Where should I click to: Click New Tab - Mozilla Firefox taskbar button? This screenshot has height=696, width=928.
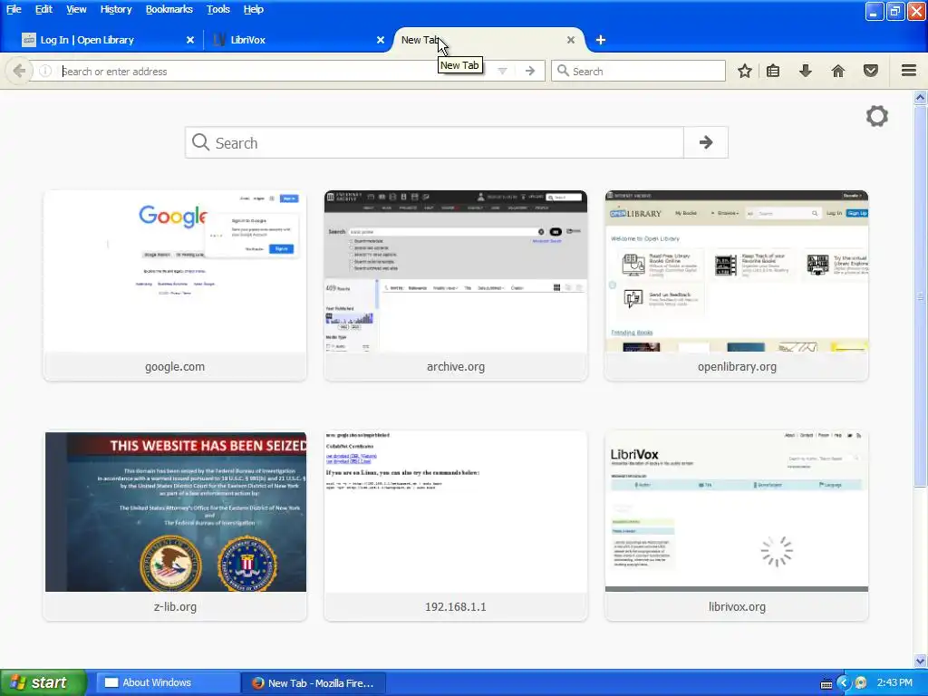(314, 682)
